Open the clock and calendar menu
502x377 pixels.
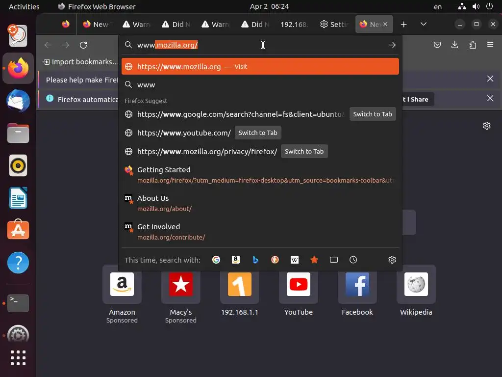coord(269,6)
